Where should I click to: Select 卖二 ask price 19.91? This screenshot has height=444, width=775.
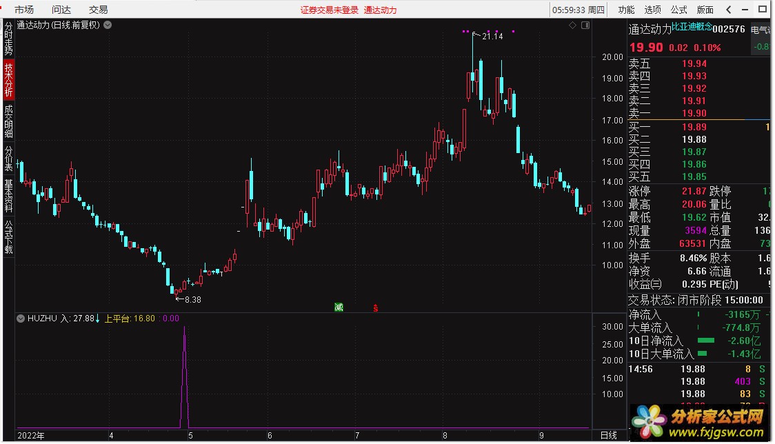pos(694,101)
